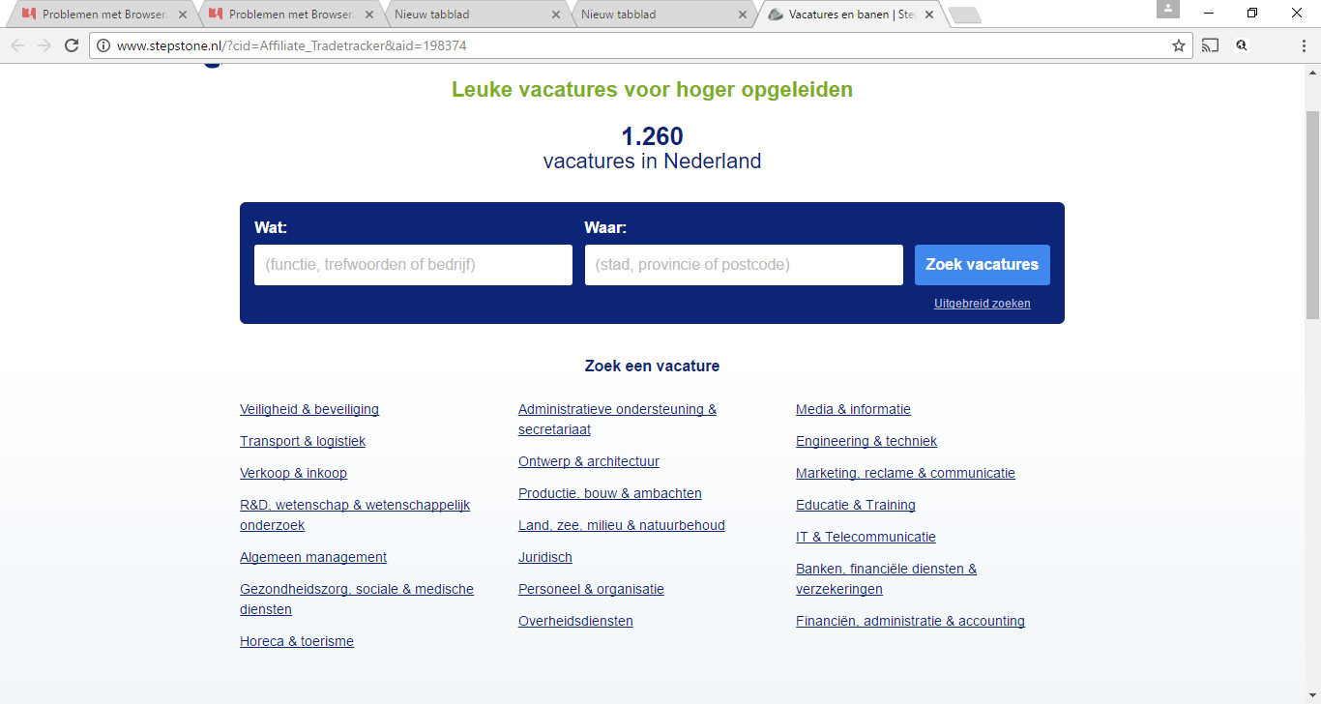The image size is (1321, 704).
Task: Open the Chrome three-dot menu
Action: point(1304,45)
